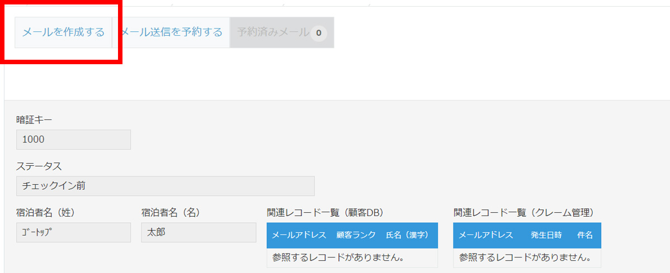Click the 件名 column header
The image size is (670, 273).
coord(585,235)
